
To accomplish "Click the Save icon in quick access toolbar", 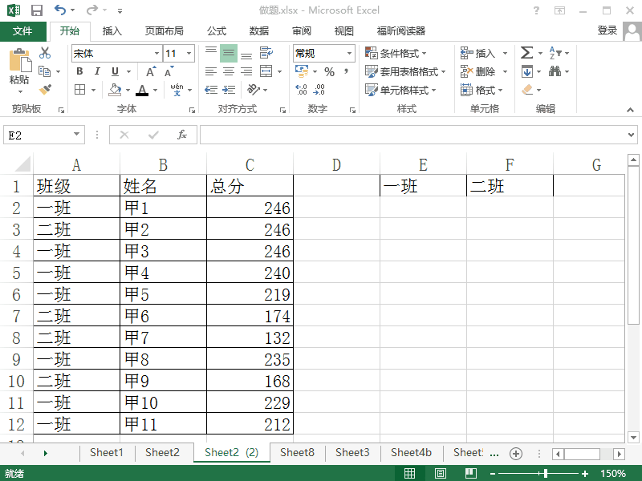I will click(x=37, y=10).
